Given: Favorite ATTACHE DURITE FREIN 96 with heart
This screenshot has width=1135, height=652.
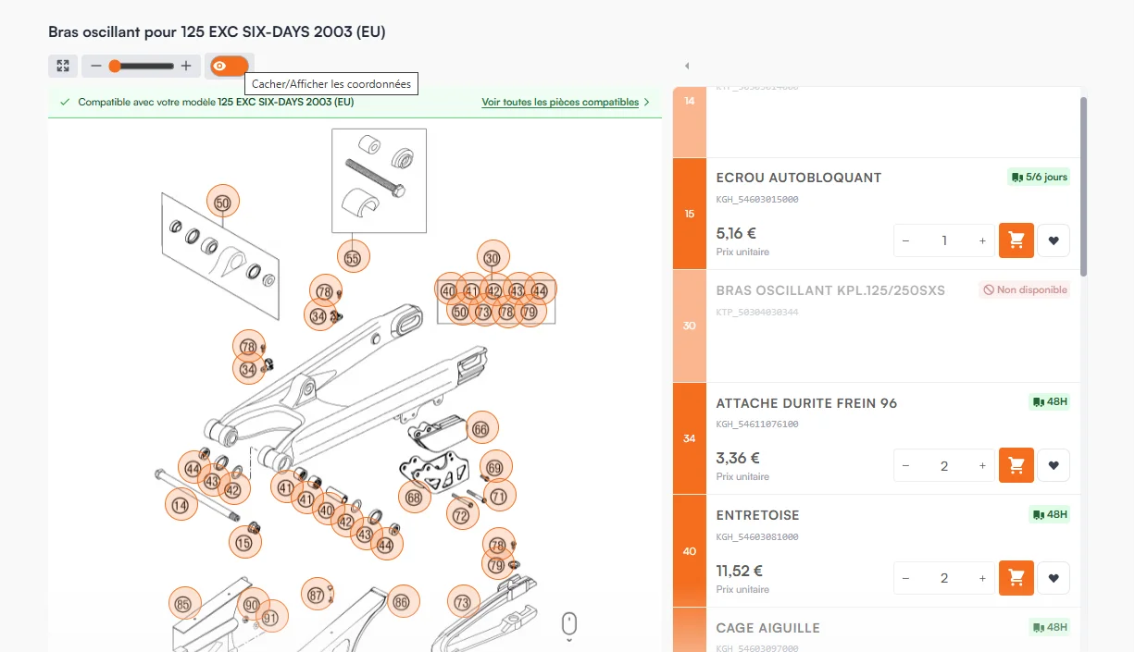Looking at the screenshot, I should click(x=1054, y=465).
